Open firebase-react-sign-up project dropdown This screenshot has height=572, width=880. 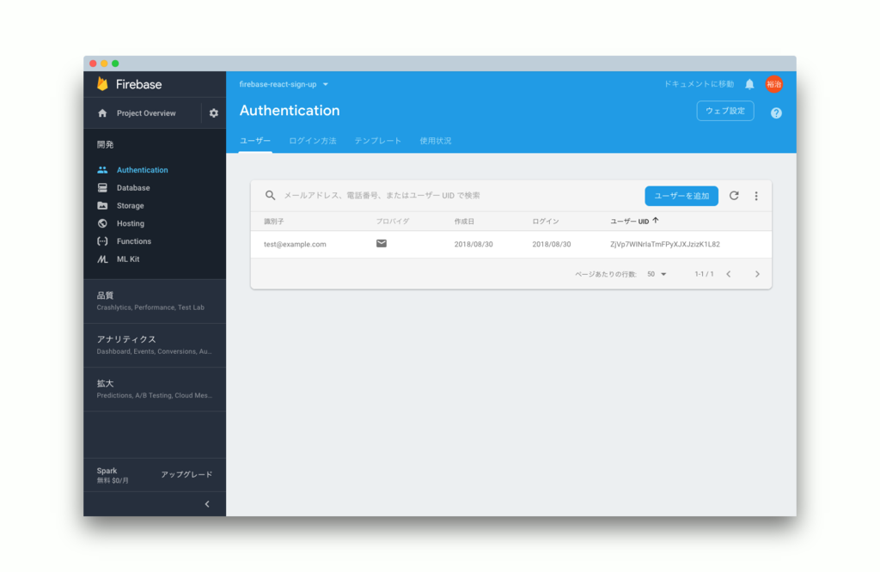[x=284, y=84]
